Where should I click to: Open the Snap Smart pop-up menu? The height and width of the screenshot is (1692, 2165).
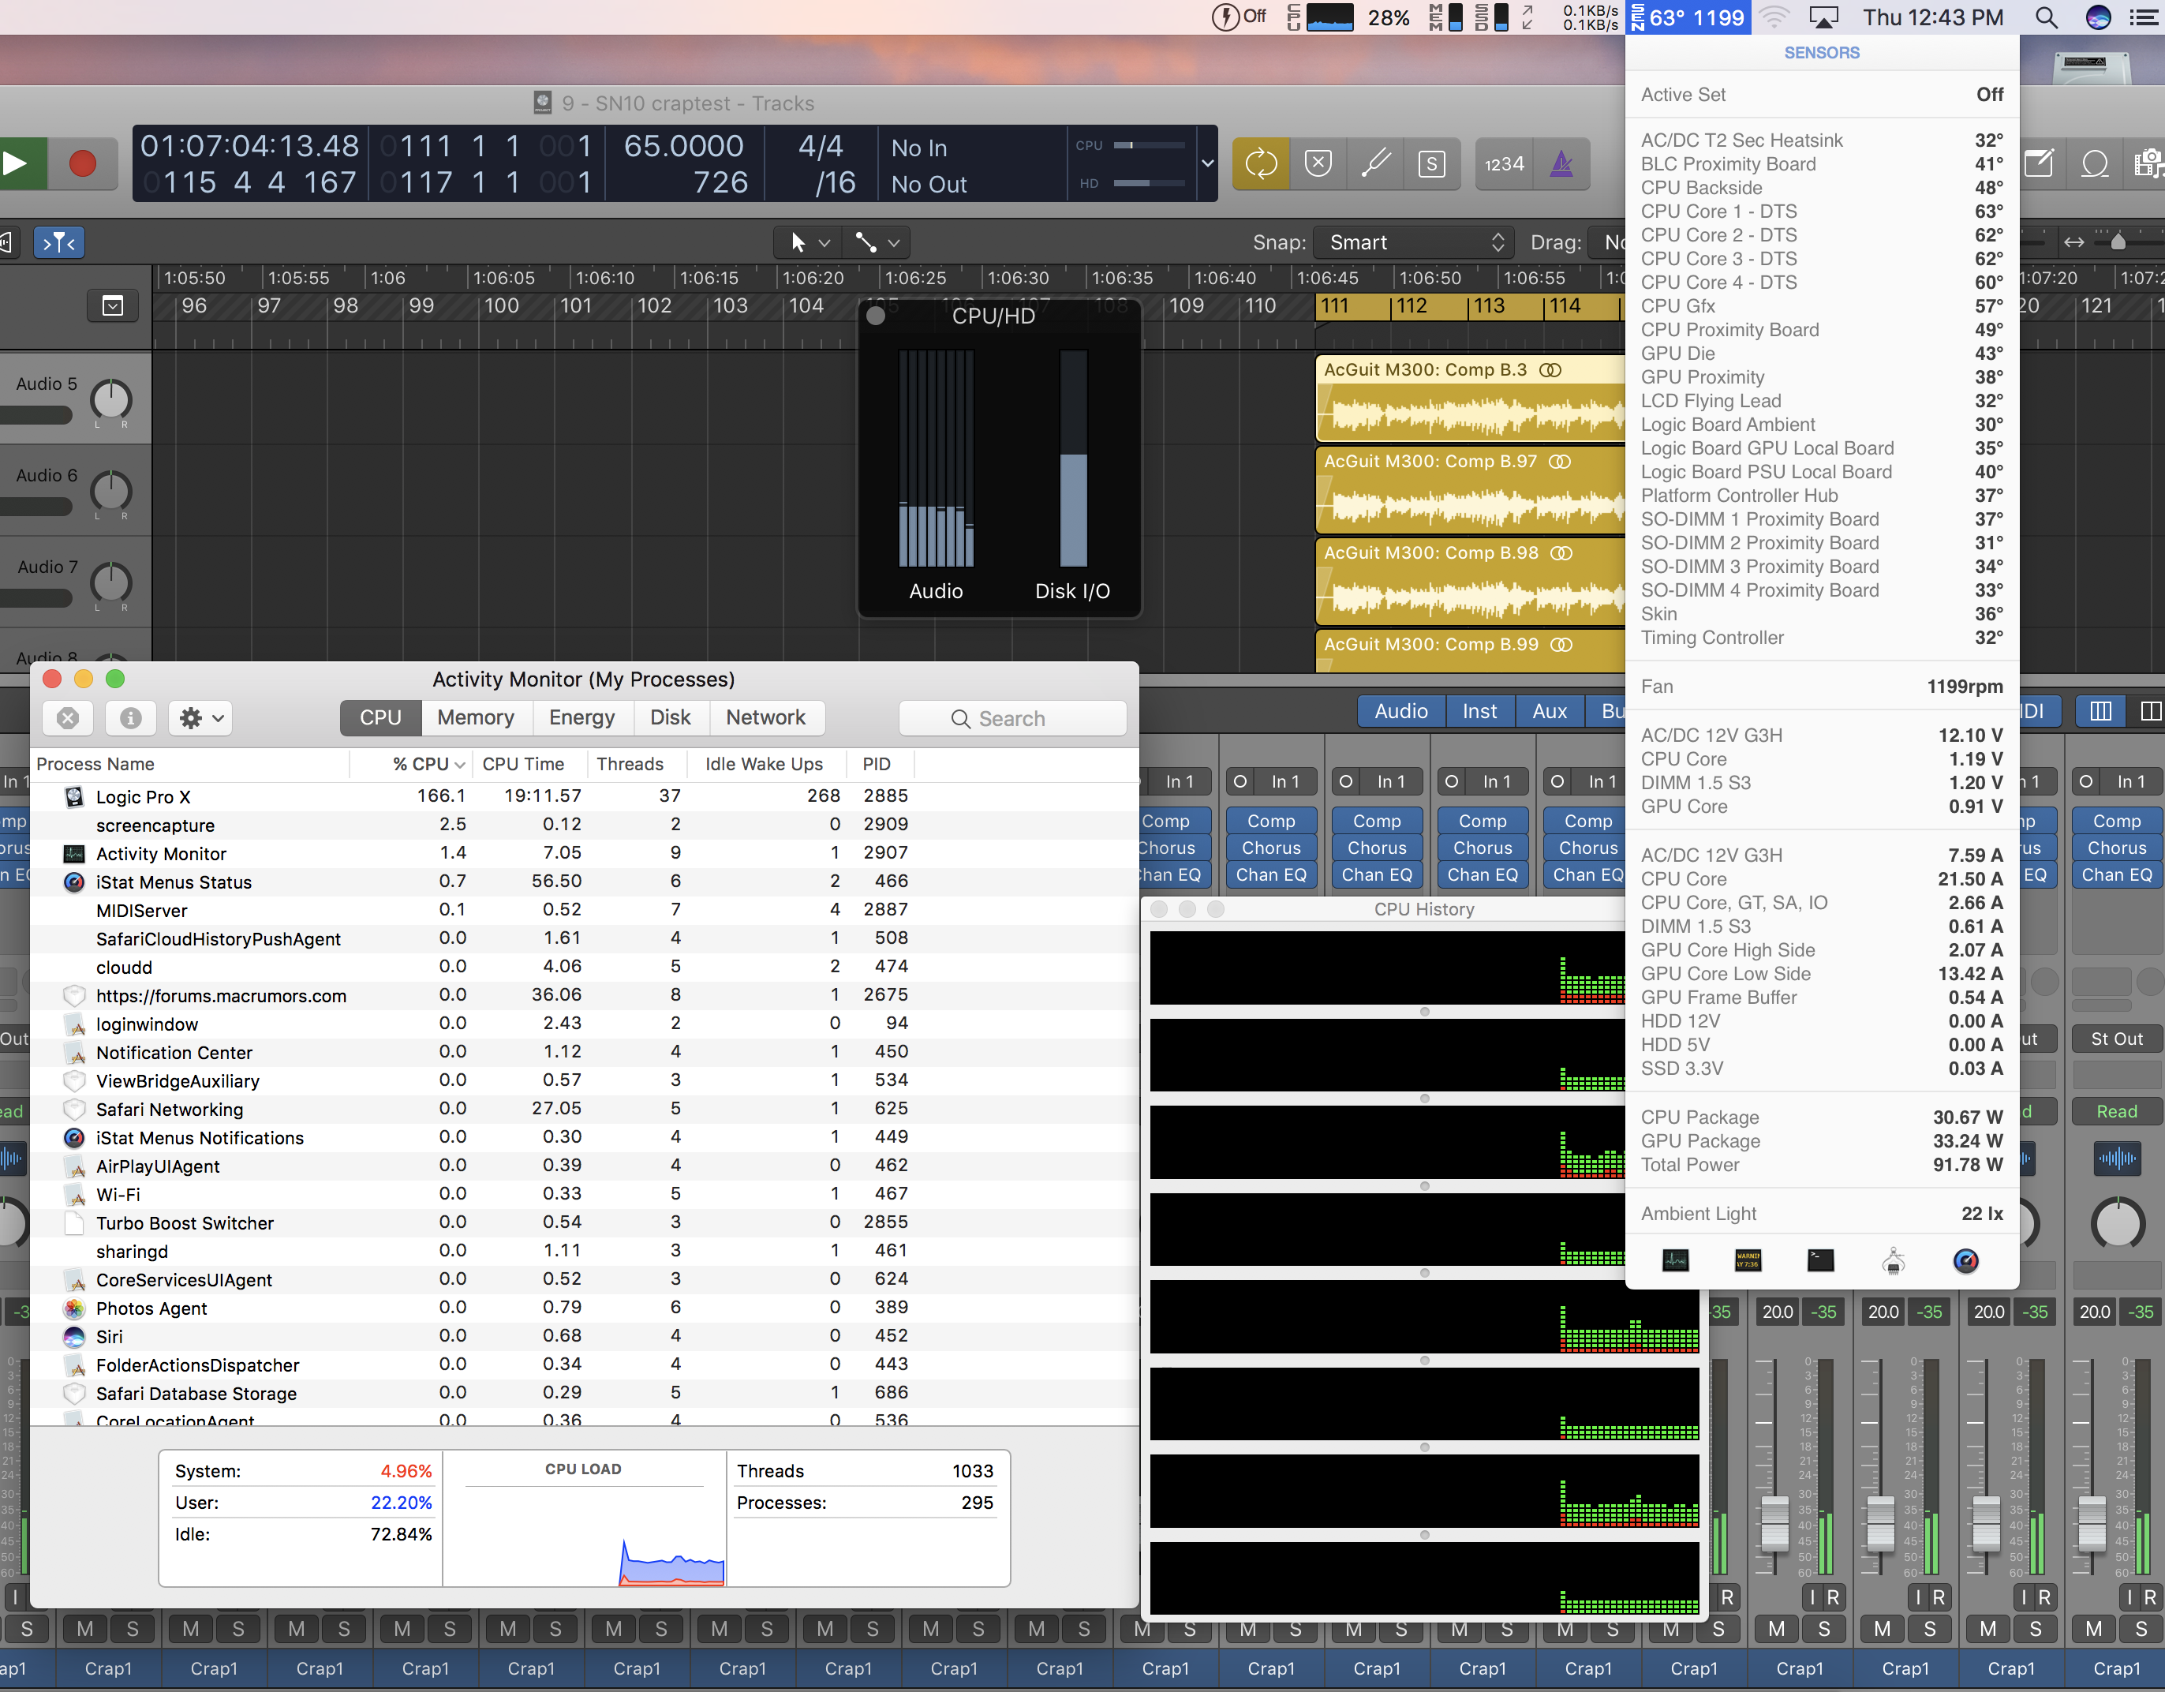click(1415, 242)
